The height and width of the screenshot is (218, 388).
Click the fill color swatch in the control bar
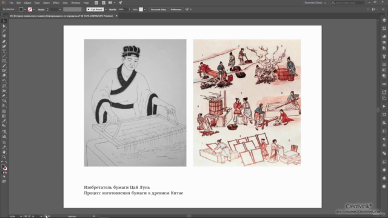[x=21, y=10]
